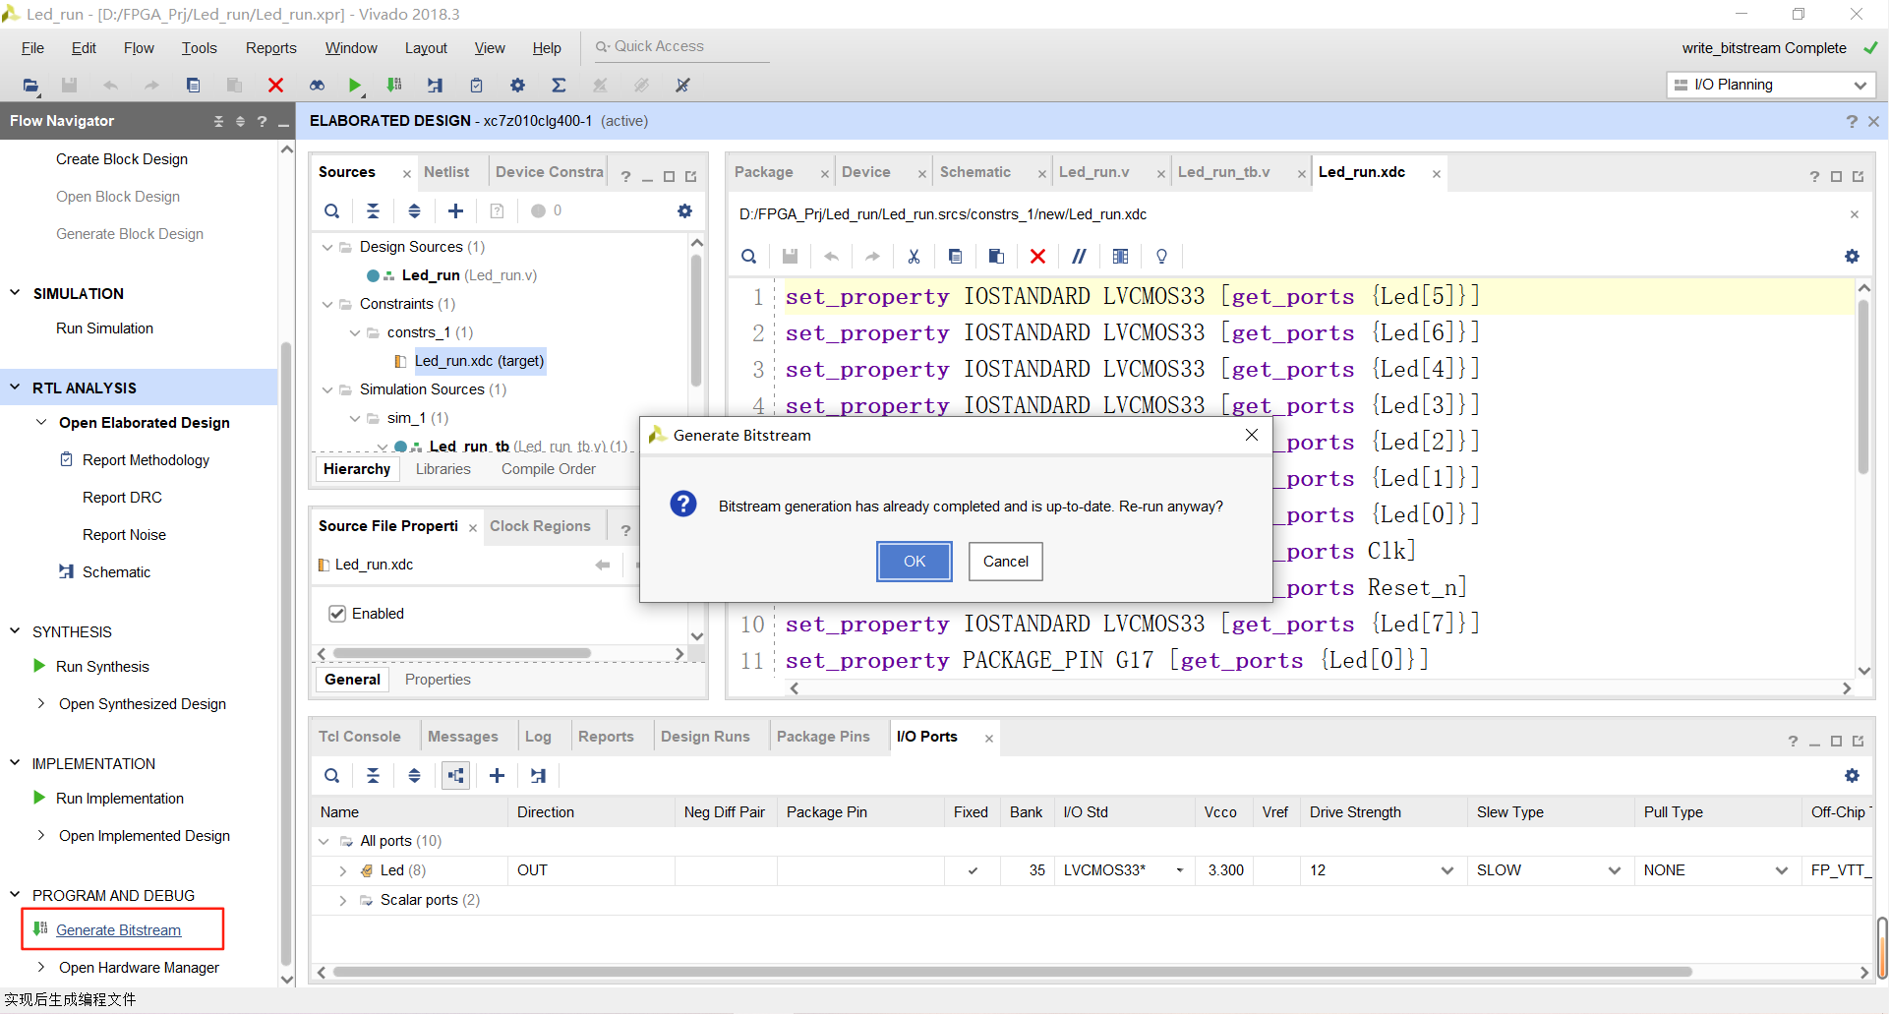
Task: Click the Generate Bitstream main toolbar icon
Action: [x=394, y=86]
